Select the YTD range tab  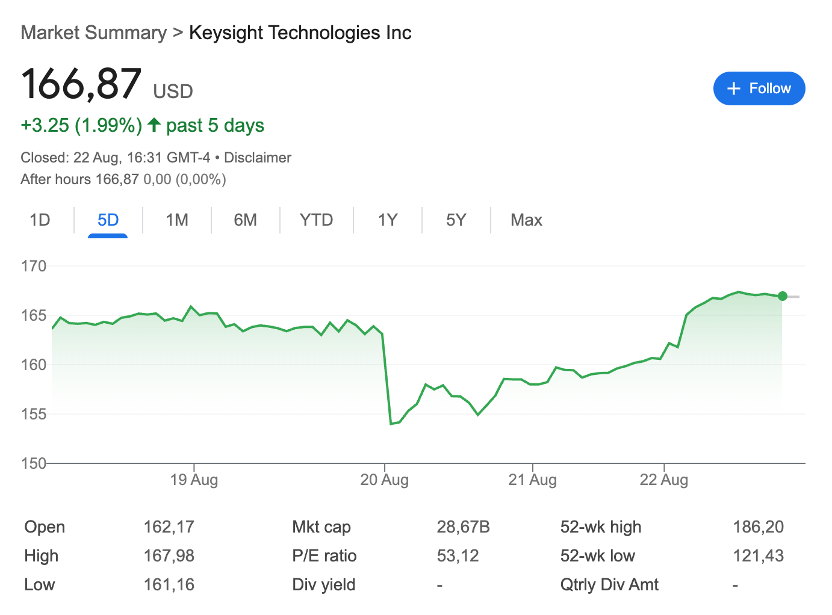click(317, 220)
